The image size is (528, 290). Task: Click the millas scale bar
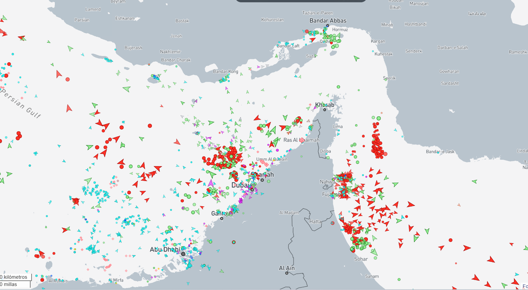15,284
